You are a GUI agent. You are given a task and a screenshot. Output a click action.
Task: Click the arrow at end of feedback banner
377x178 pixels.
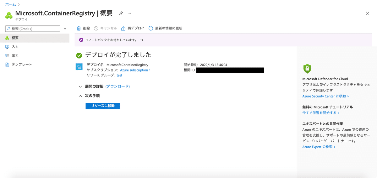pos(142,40)
